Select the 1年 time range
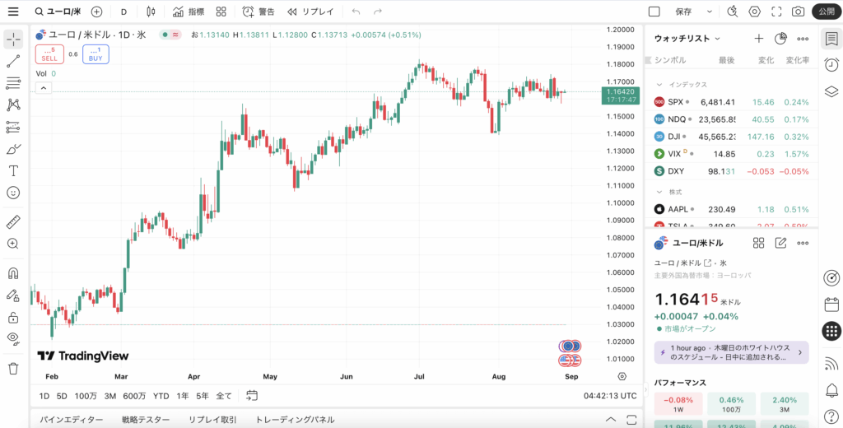843x428 pixels. [x=183, y=396]
